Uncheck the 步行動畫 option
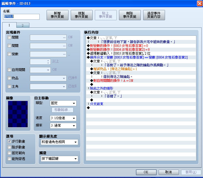The width and height of the screenshot is (203, 178). pos(9,141)
